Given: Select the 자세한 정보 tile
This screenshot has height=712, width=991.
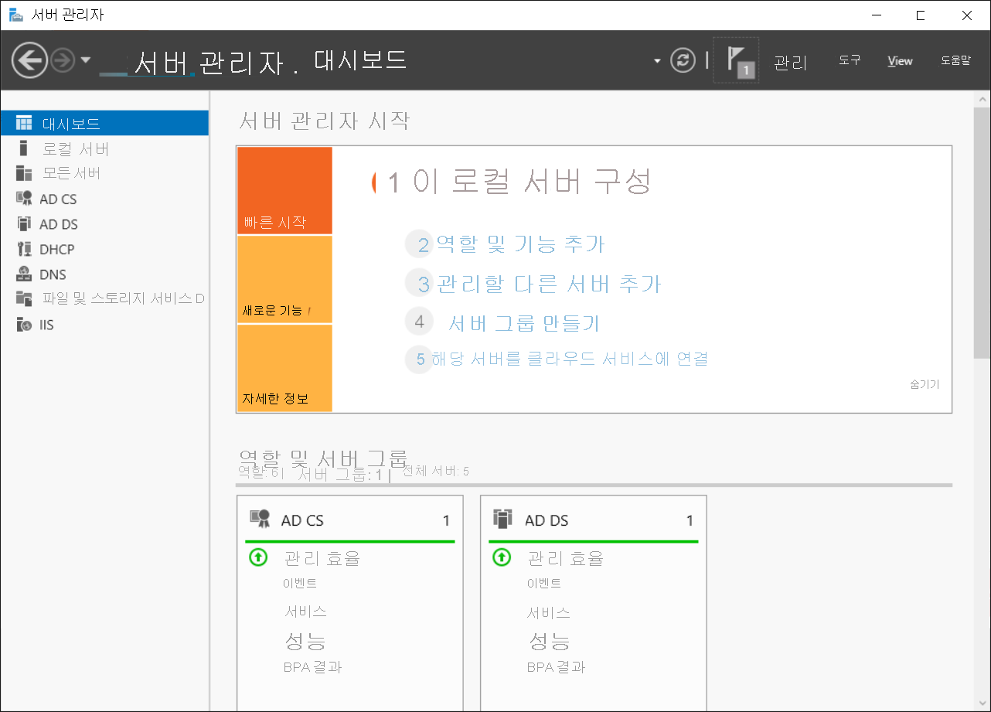Looking at the screenshot, I should [x=284, y=368].
